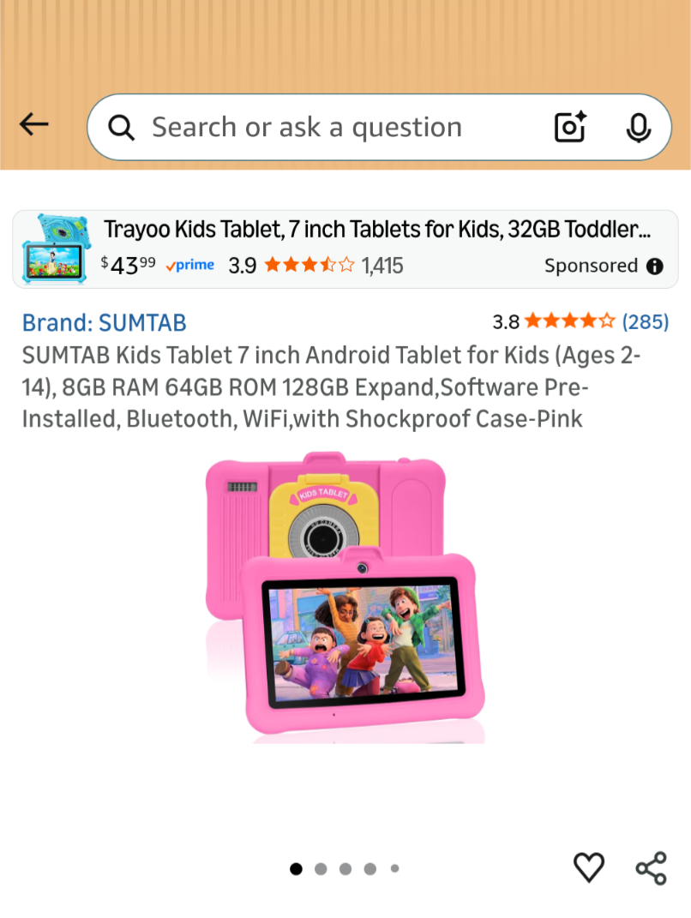691x918 pixels.
Task: Select the fifth small carousel dot
Action: (x=394, y=869)
